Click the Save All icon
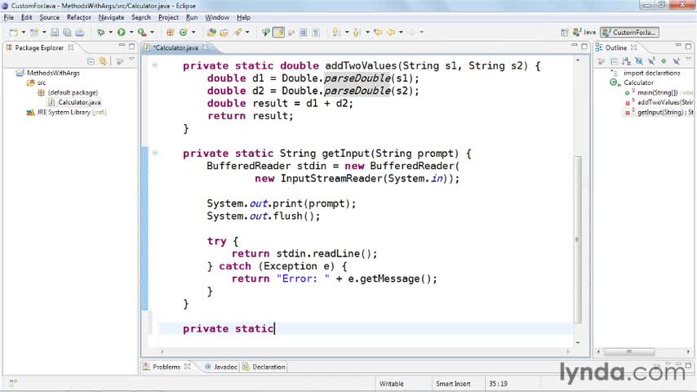Viewport: 697px width, 392px height. pyautogui.click(x=67, y=33)
